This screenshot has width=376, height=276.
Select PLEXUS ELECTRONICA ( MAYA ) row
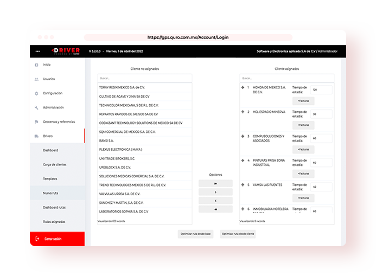coord(145,150)
